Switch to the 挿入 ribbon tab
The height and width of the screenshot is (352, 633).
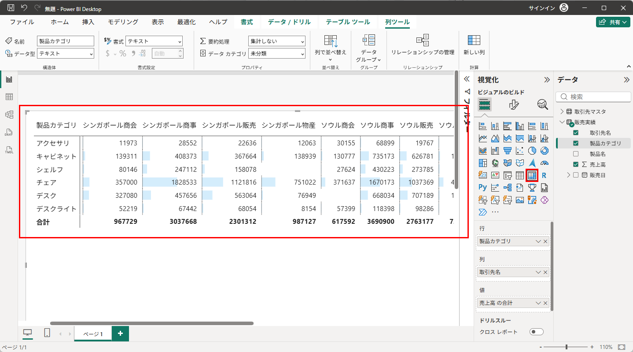coord(88,22)
